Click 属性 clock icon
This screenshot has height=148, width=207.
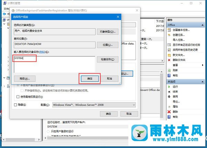(169, 107)
